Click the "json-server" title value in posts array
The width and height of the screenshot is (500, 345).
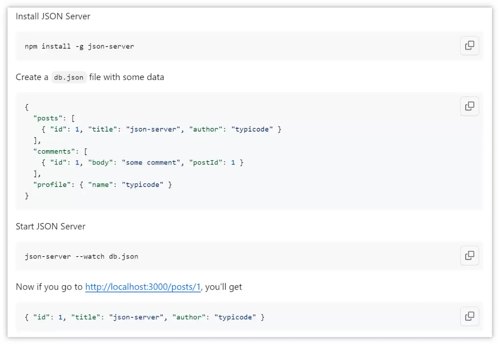[x=153, y=130]
